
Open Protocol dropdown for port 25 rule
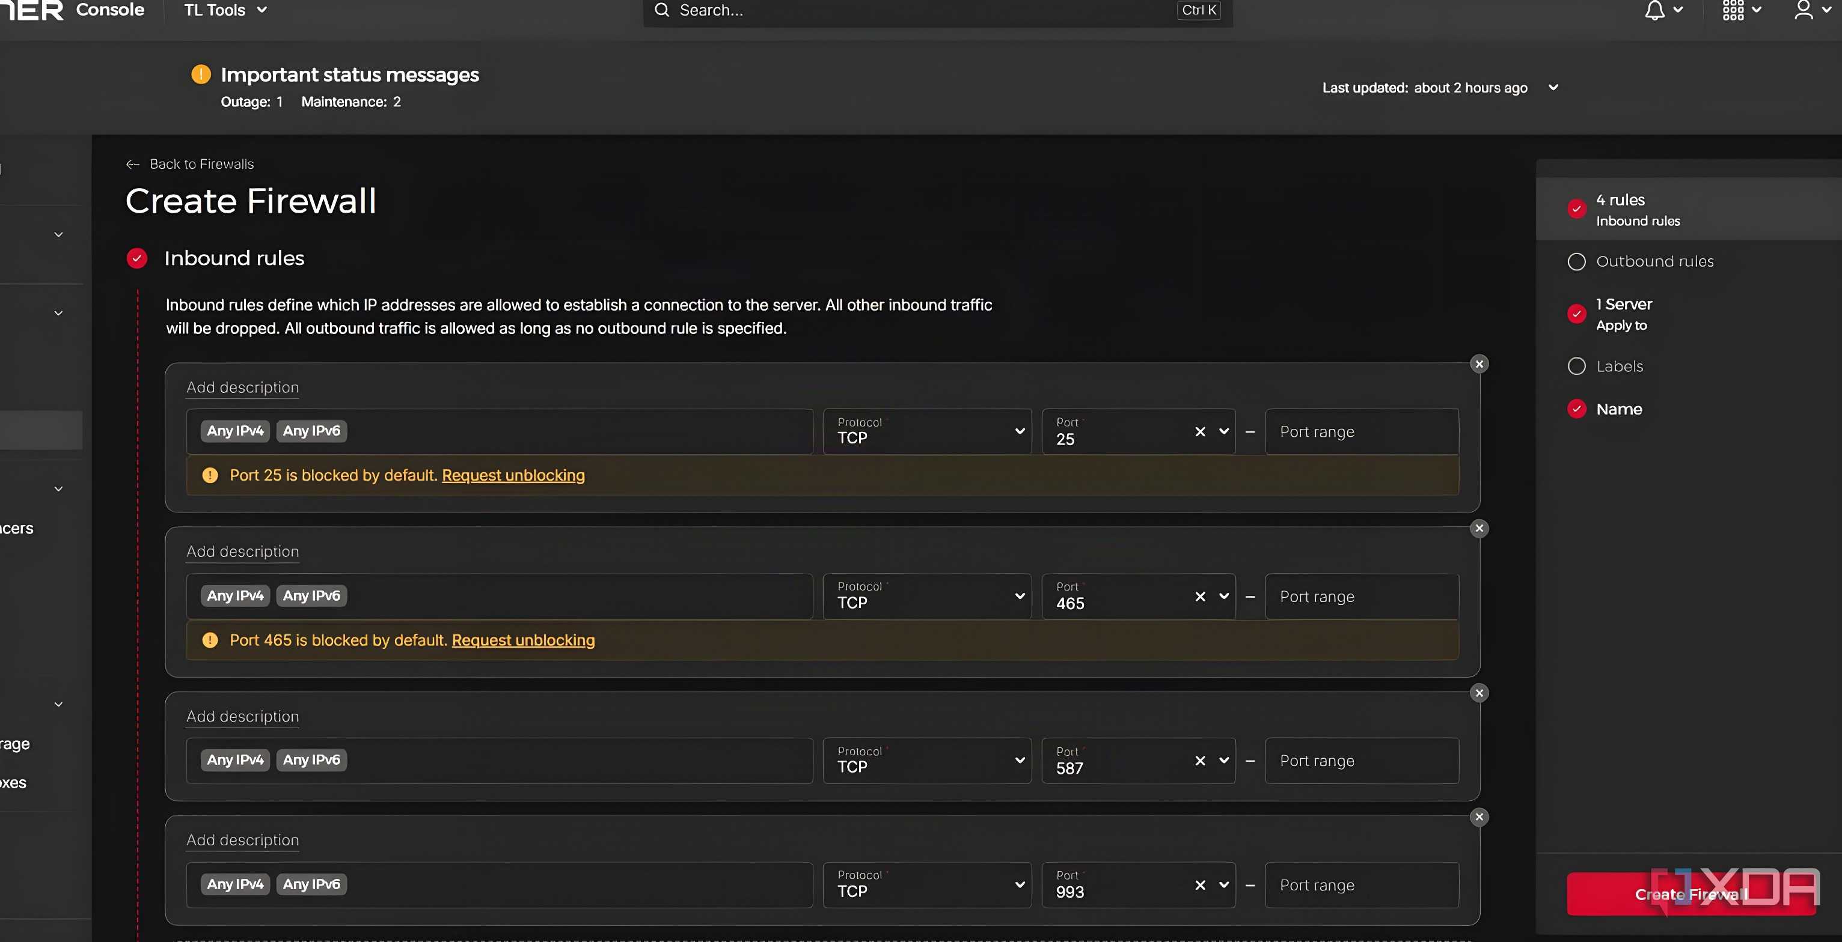point(927,432)
